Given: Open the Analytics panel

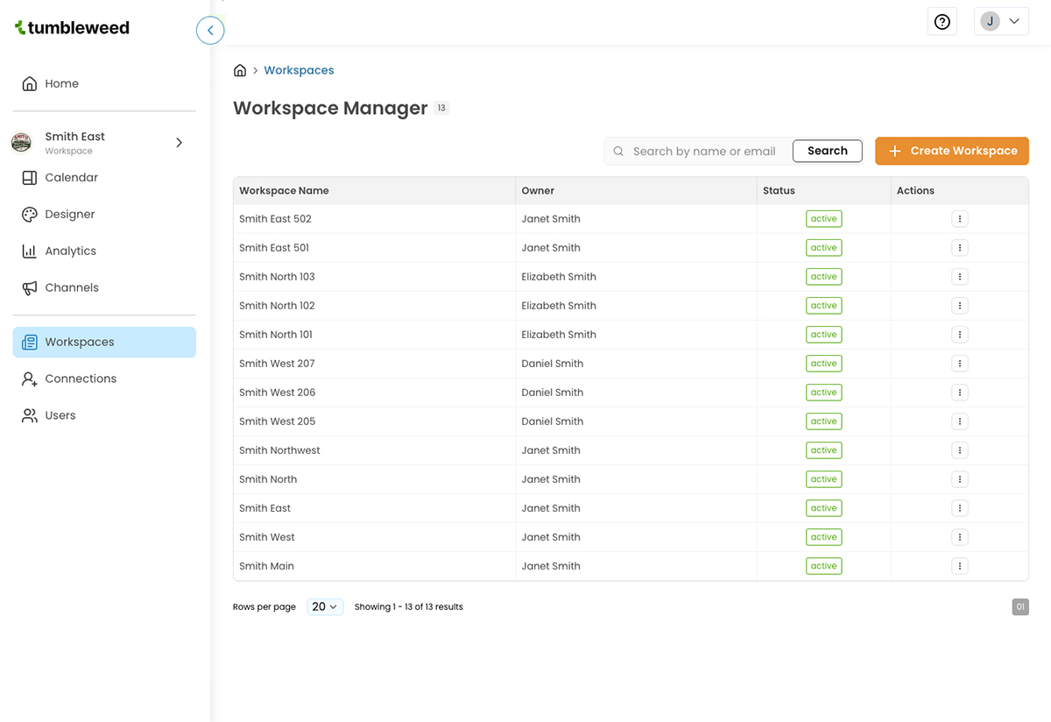Looking at the screenshot, I should tap(71, 251).
